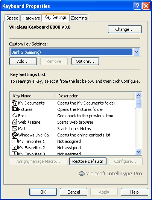Image resolution: width=152 pixels, height=200 pixels.
Task: Expand the Custom Key Settings dropdown arrow
Action: point(136,52)
